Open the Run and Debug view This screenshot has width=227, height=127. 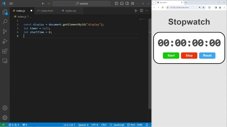pyautogui.click(x=5, y=41)
